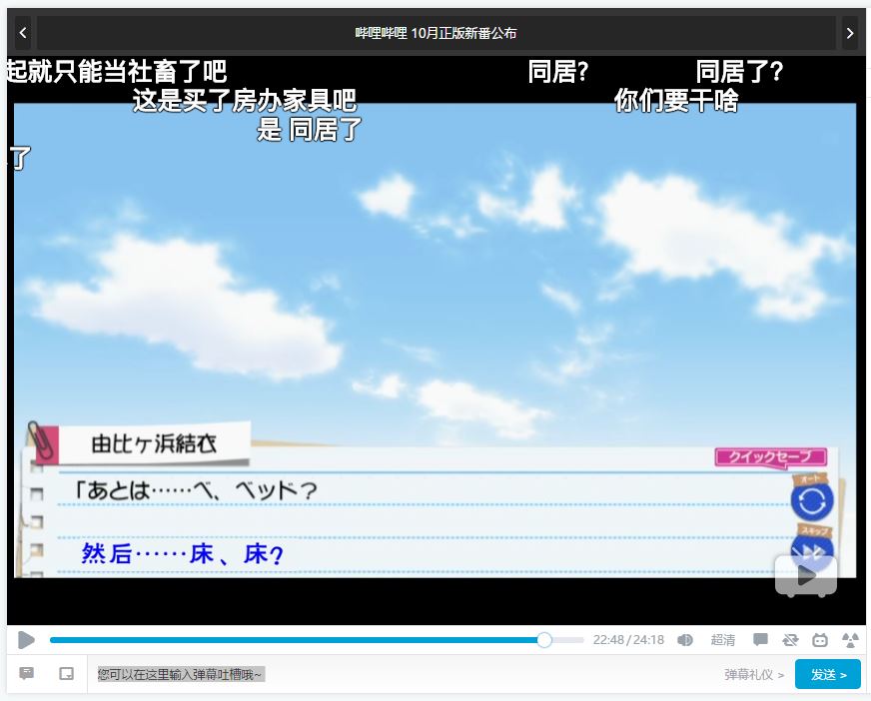
Task: Click the danmaku comment 起就只能当社畜了吧
Action: point(117,72)
